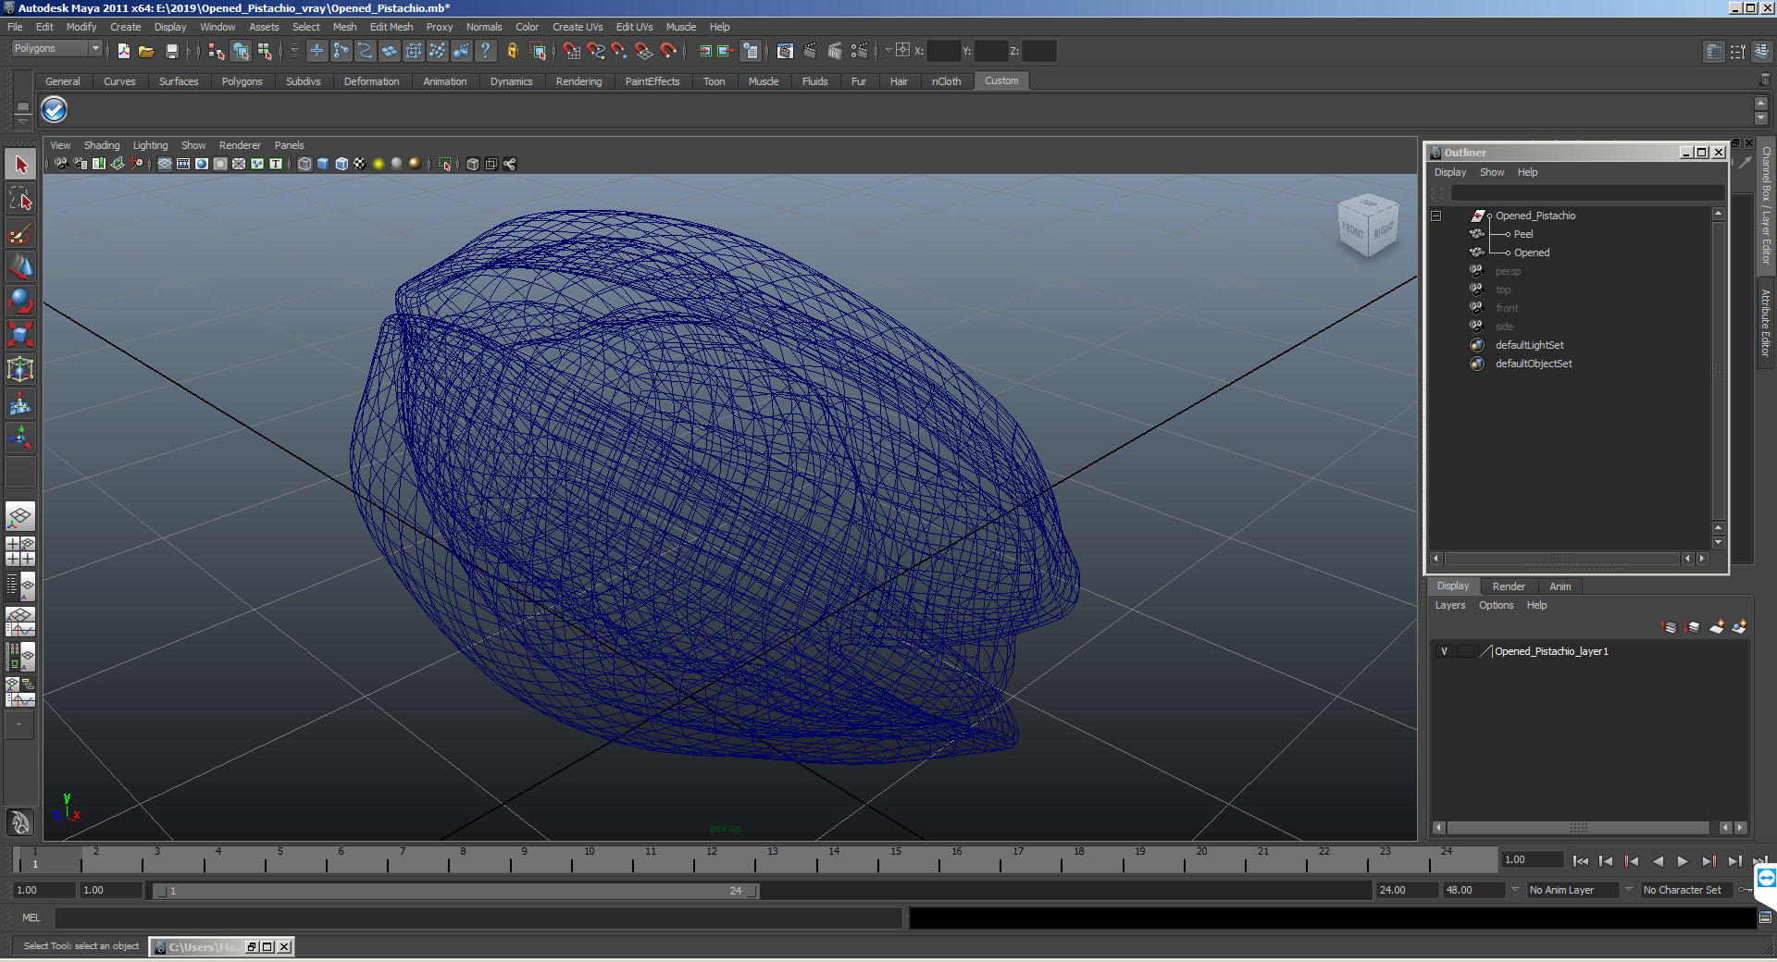Image resolution: width=1777 pixels, height=962 pixels.
Task: Open the Render Settings window icon
Action: [860, 51]
